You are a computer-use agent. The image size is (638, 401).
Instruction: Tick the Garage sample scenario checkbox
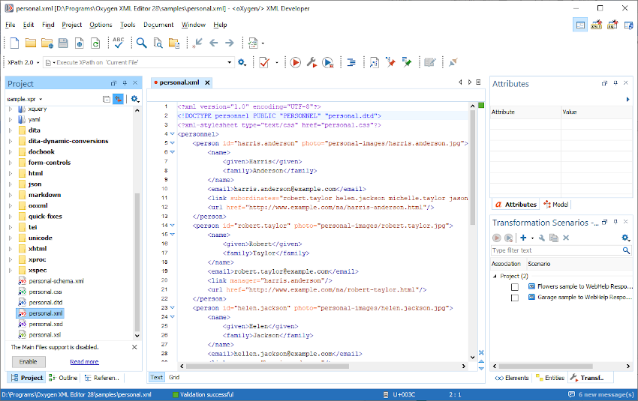(x=515, y=298)
